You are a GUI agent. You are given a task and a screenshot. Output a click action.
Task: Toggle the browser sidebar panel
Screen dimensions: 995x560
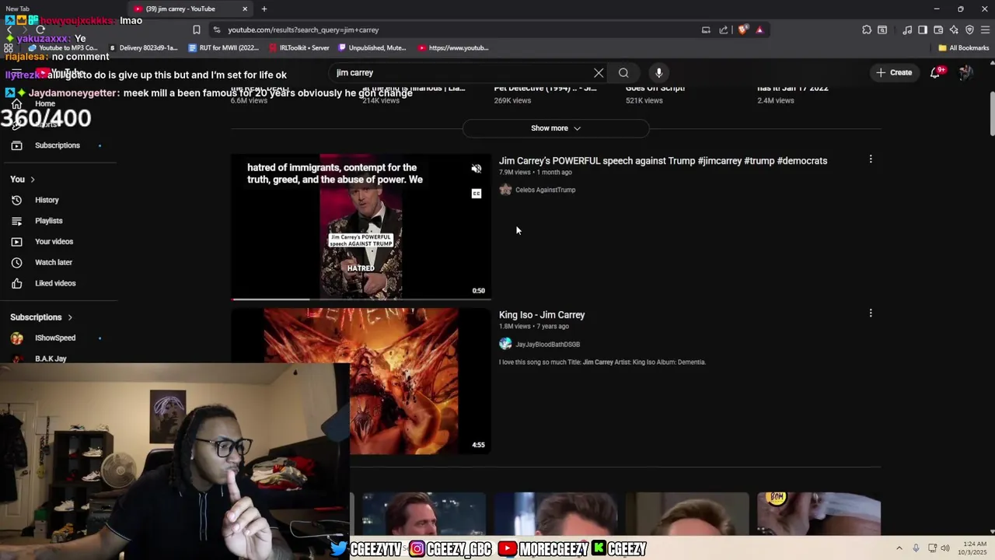tap(923, 30)
